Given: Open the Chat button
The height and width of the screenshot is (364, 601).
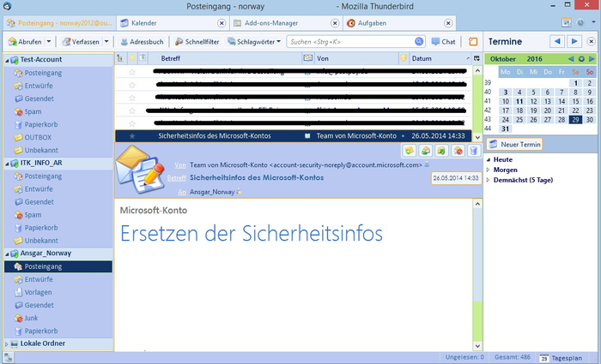Looking at the screenshot, I should point(444,42).
